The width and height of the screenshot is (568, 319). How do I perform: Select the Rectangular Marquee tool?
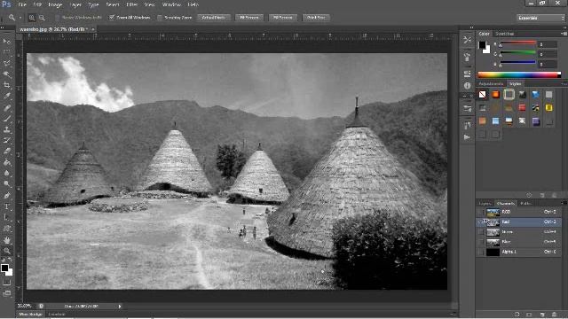[6, 52]
